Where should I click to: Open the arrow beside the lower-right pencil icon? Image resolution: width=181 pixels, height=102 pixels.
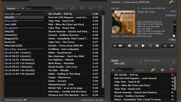[156, 70]
